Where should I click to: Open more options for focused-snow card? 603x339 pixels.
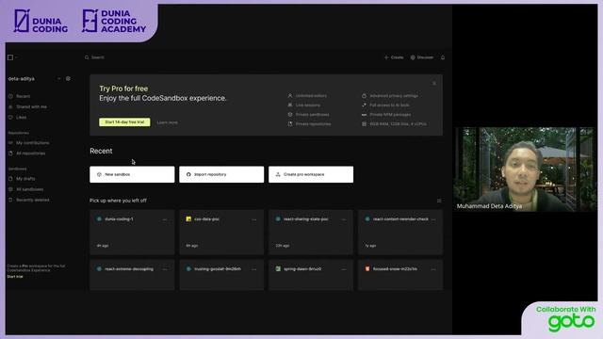pos(433,269)
